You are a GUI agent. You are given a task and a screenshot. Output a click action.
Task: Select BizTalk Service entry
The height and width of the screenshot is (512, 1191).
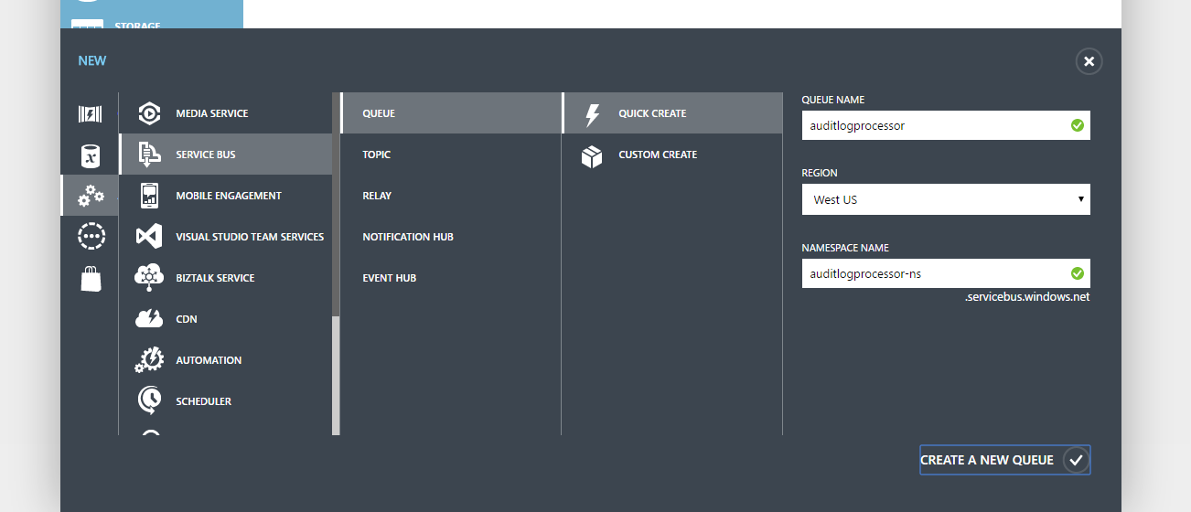225,278
